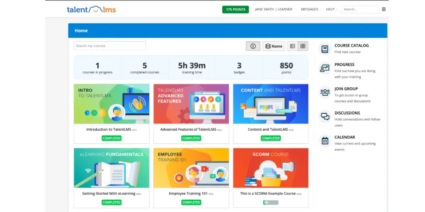Click the Progress chart icon

click(x=325, y=68)
